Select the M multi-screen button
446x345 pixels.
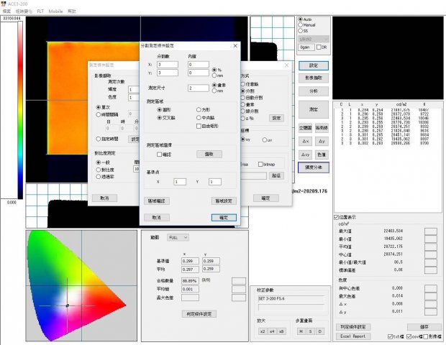[299, 331]
